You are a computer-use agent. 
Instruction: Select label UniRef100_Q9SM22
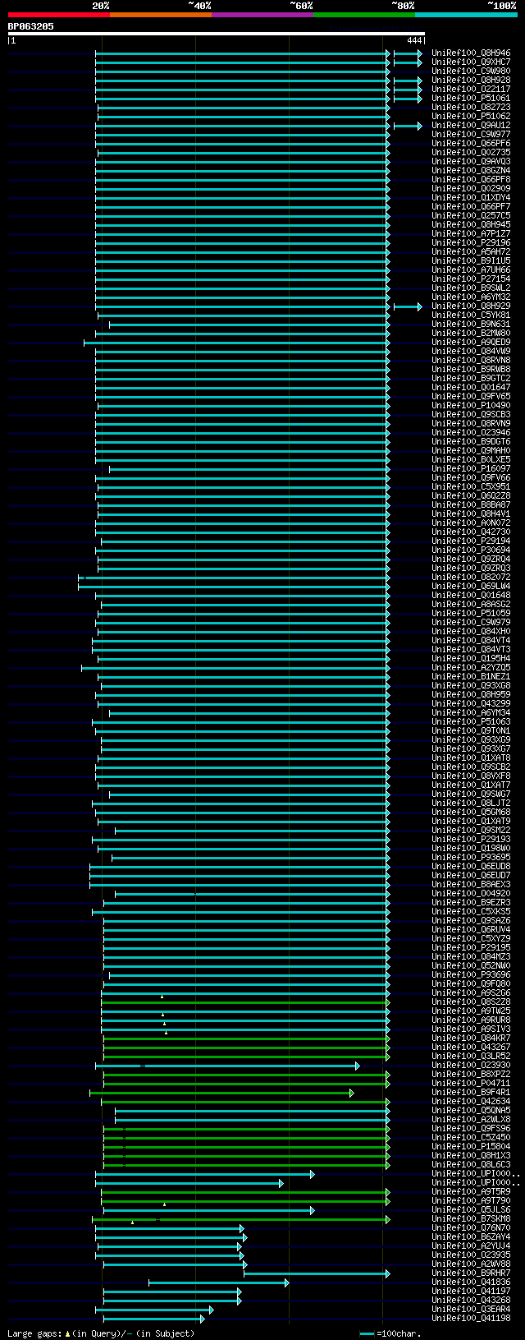(x=471, y=831)
